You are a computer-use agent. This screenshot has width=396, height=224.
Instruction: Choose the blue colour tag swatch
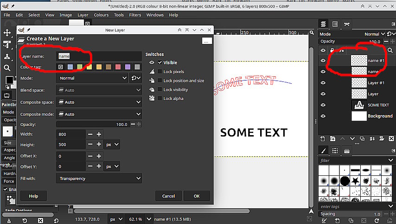(x=70, y=67)
